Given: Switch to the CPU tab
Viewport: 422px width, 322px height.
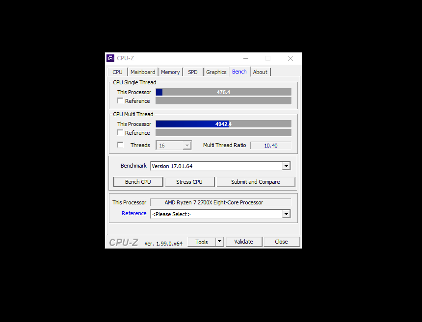Looking at the screenshot, I should 118,72.
